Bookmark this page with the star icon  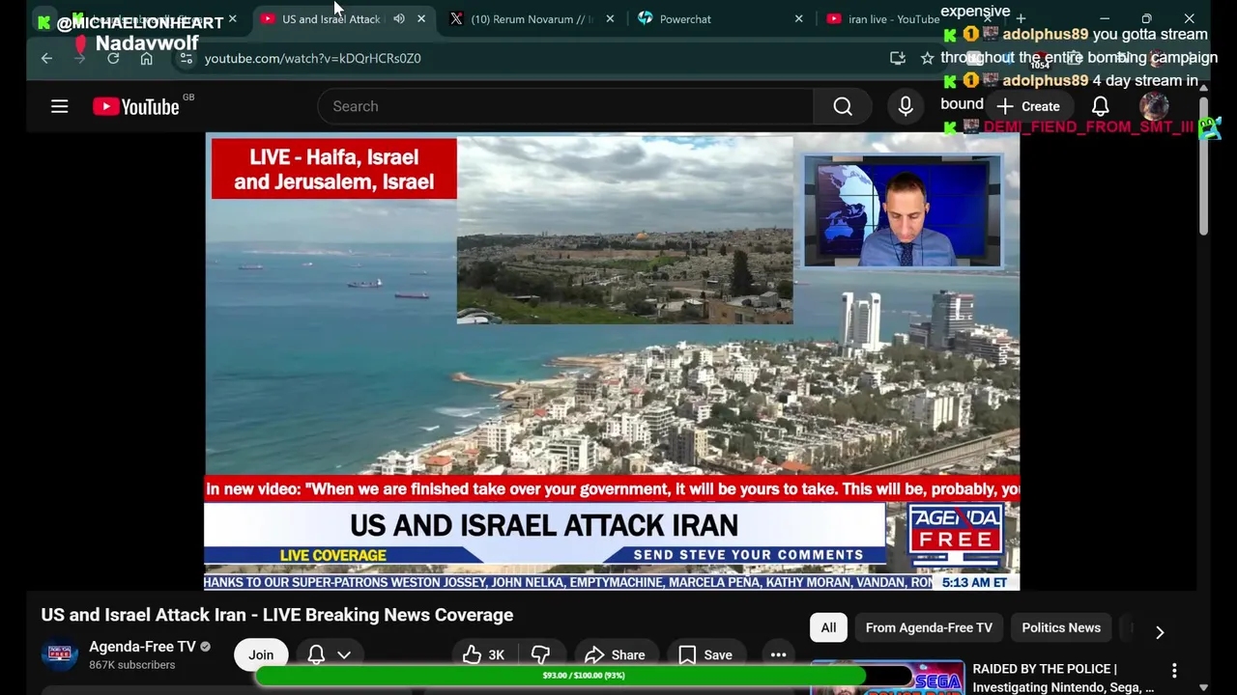pos(928,58)
